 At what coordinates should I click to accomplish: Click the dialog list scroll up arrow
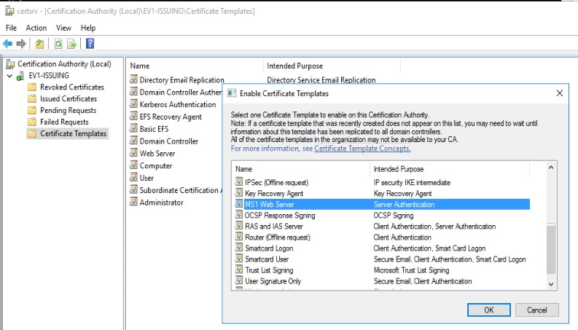pyautogui.click(x=551, y=168)
